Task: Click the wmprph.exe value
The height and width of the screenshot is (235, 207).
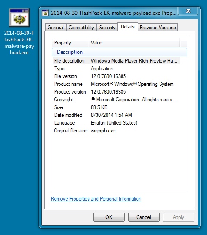Action: point(103,131)
